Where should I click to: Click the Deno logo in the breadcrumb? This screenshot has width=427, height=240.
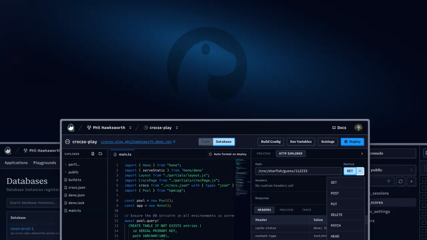click(71, 127)
